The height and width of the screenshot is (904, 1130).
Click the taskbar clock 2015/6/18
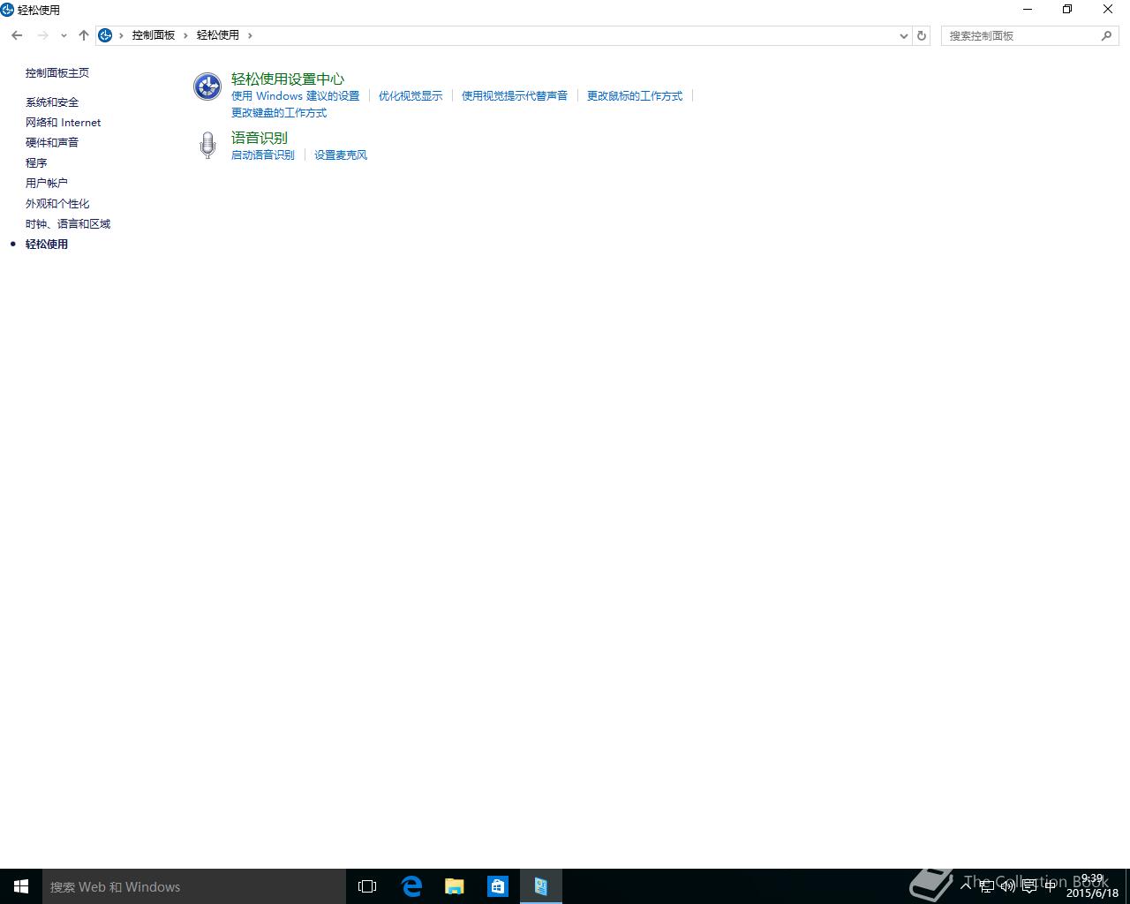pyautogui.click(x=1092, y=886)
